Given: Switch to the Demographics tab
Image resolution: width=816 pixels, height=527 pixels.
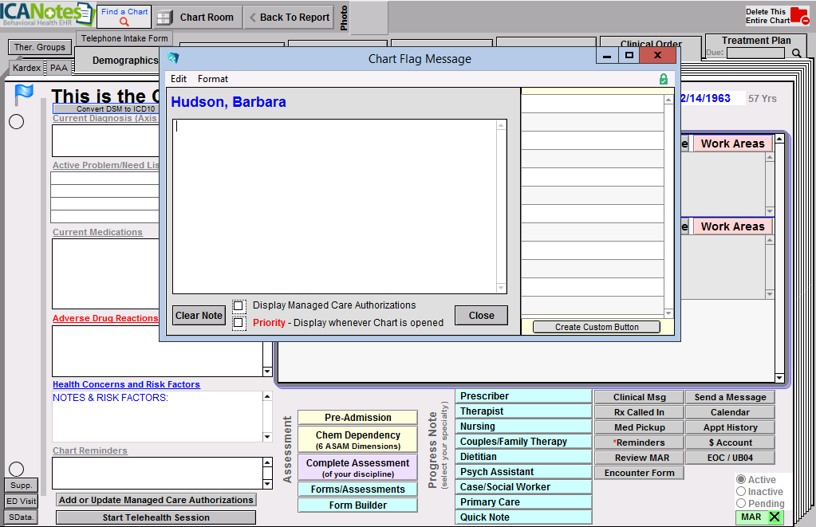Looking at the screenshot, I should click(x=125, y=61).
